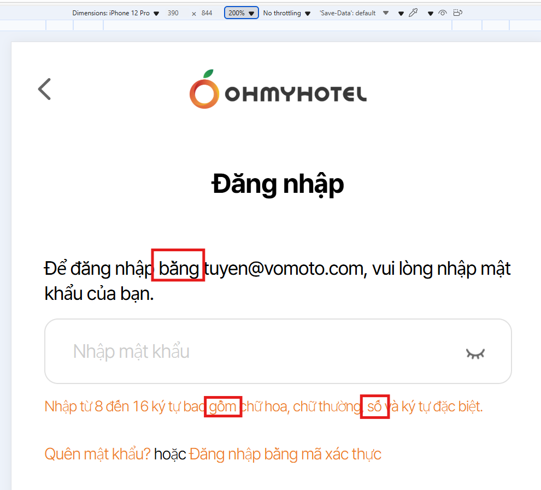541x490 pixels.
Task: Focus the Nhập mật khẩu password field
Action: tap(278, 351)
